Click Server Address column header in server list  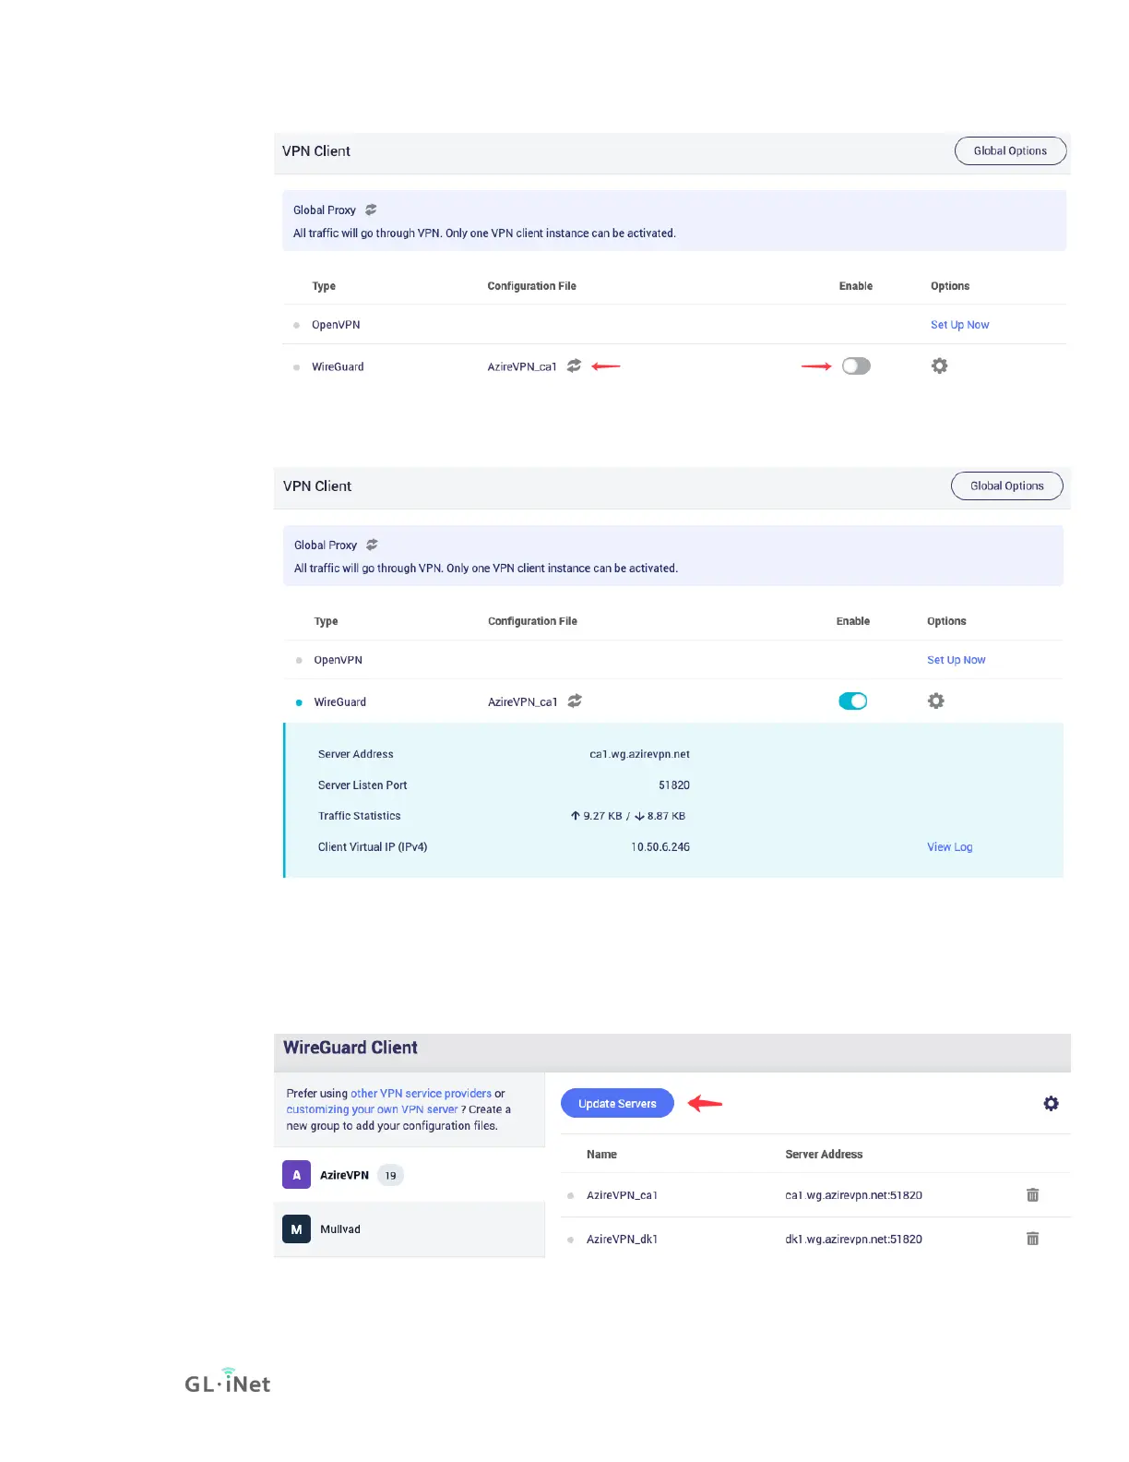pyautogui.click(x=824, y=1155)
